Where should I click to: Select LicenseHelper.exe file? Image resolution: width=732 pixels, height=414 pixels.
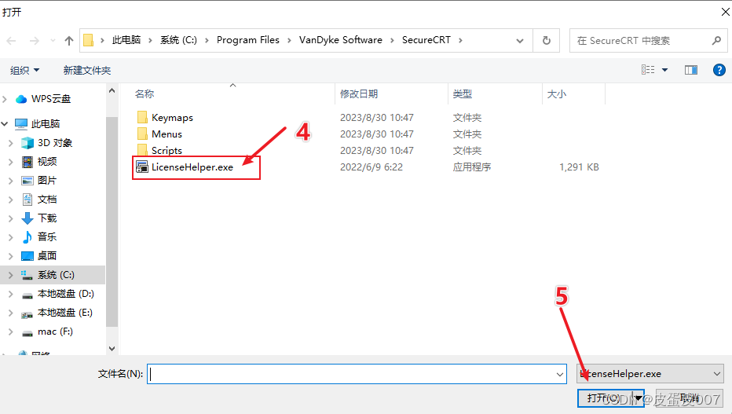click(192, 167)
